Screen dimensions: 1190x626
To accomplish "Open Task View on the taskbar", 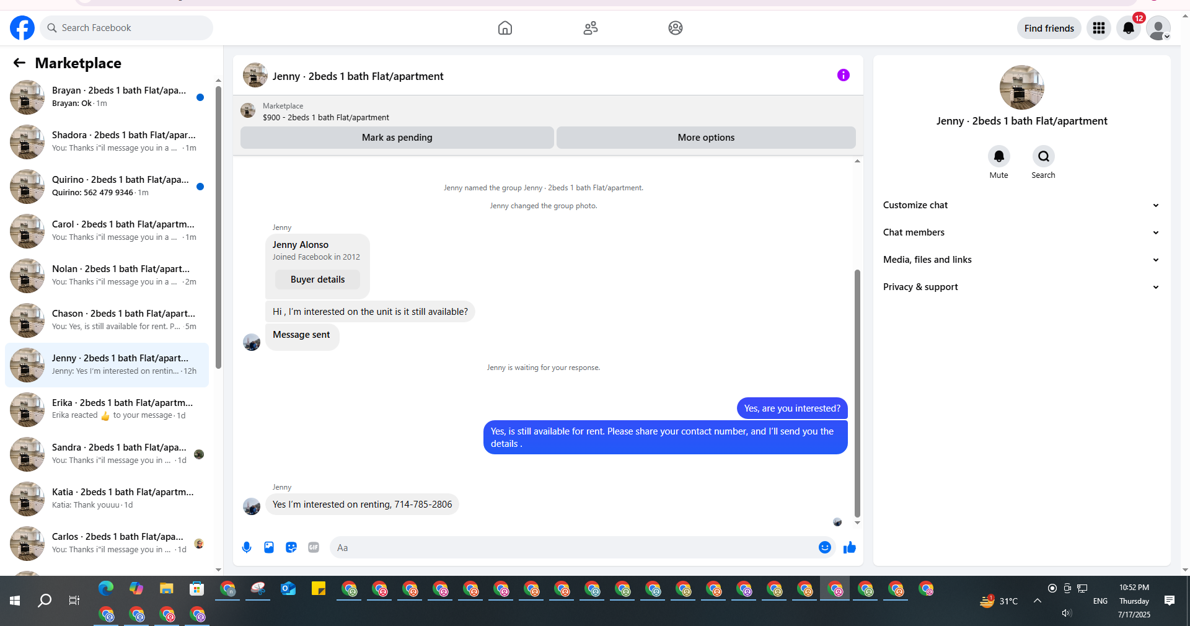I will (74, 601).
